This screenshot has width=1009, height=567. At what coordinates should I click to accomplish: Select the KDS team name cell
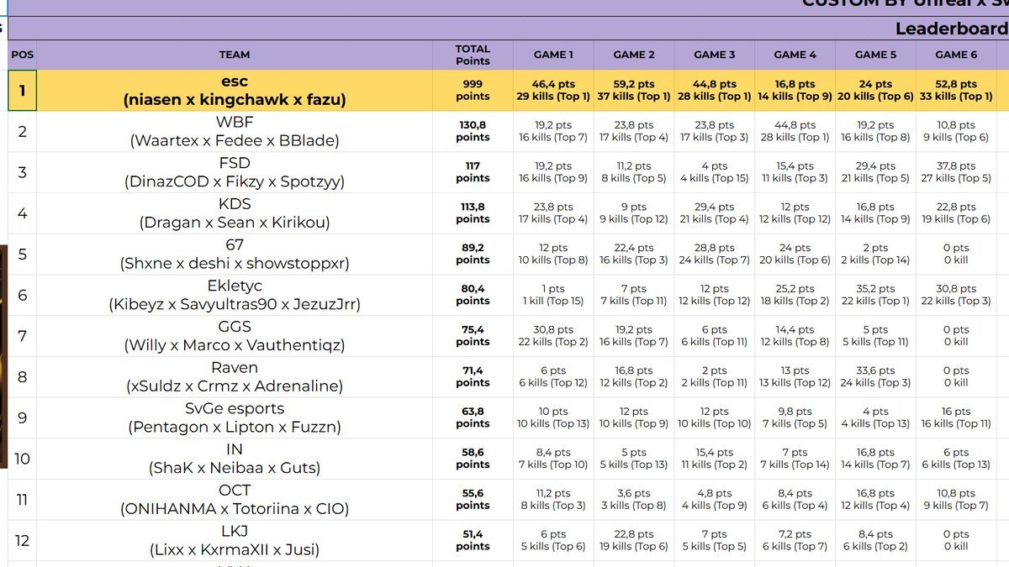point(235,213)
